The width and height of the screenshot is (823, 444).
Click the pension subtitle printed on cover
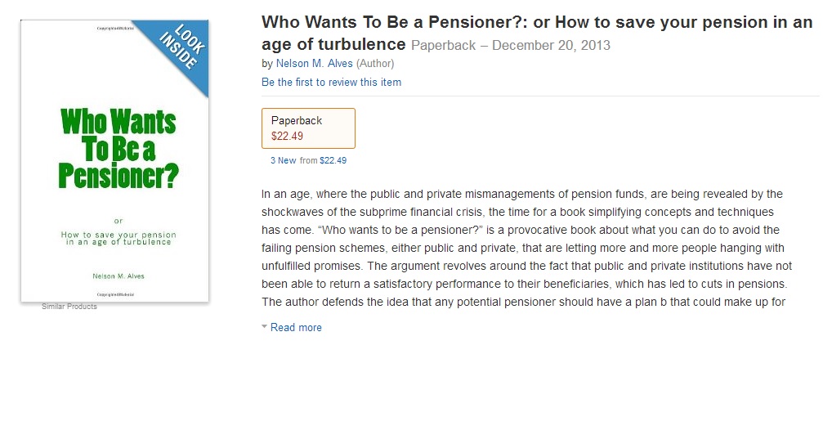[x=119, y=239]
